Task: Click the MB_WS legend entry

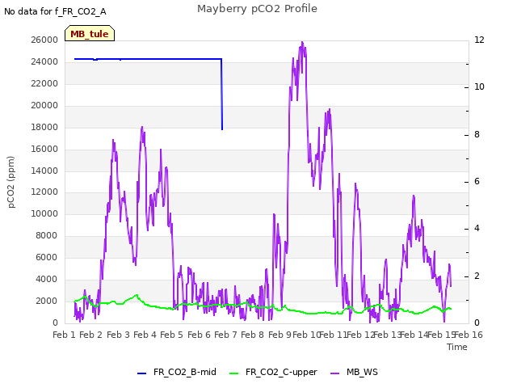Action: 354,373
